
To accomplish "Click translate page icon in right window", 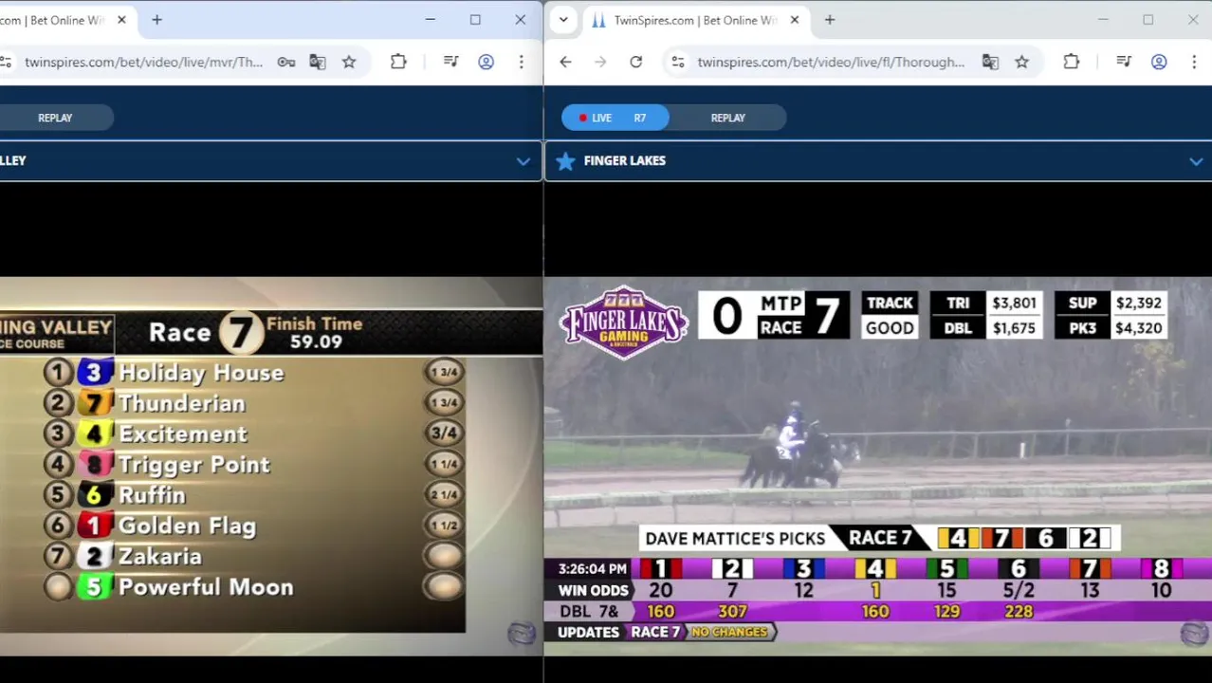I will 990,62.
